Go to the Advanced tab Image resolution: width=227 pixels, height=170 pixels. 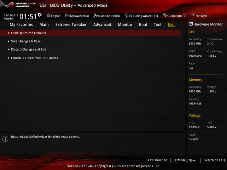click(102, 25)
